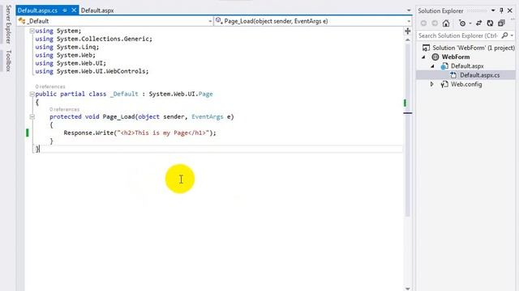Viewport: 519px width, 291px height.
Task: Click the editor scrollbar down arrow
Action: coord(408,289)
